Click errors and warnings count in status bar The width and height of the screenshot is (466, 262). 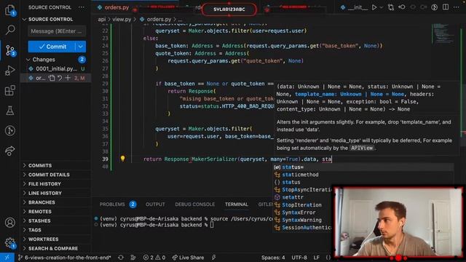pos(154,258)
